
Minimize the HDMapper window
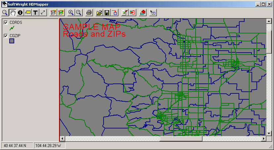(x=258, y=4)
